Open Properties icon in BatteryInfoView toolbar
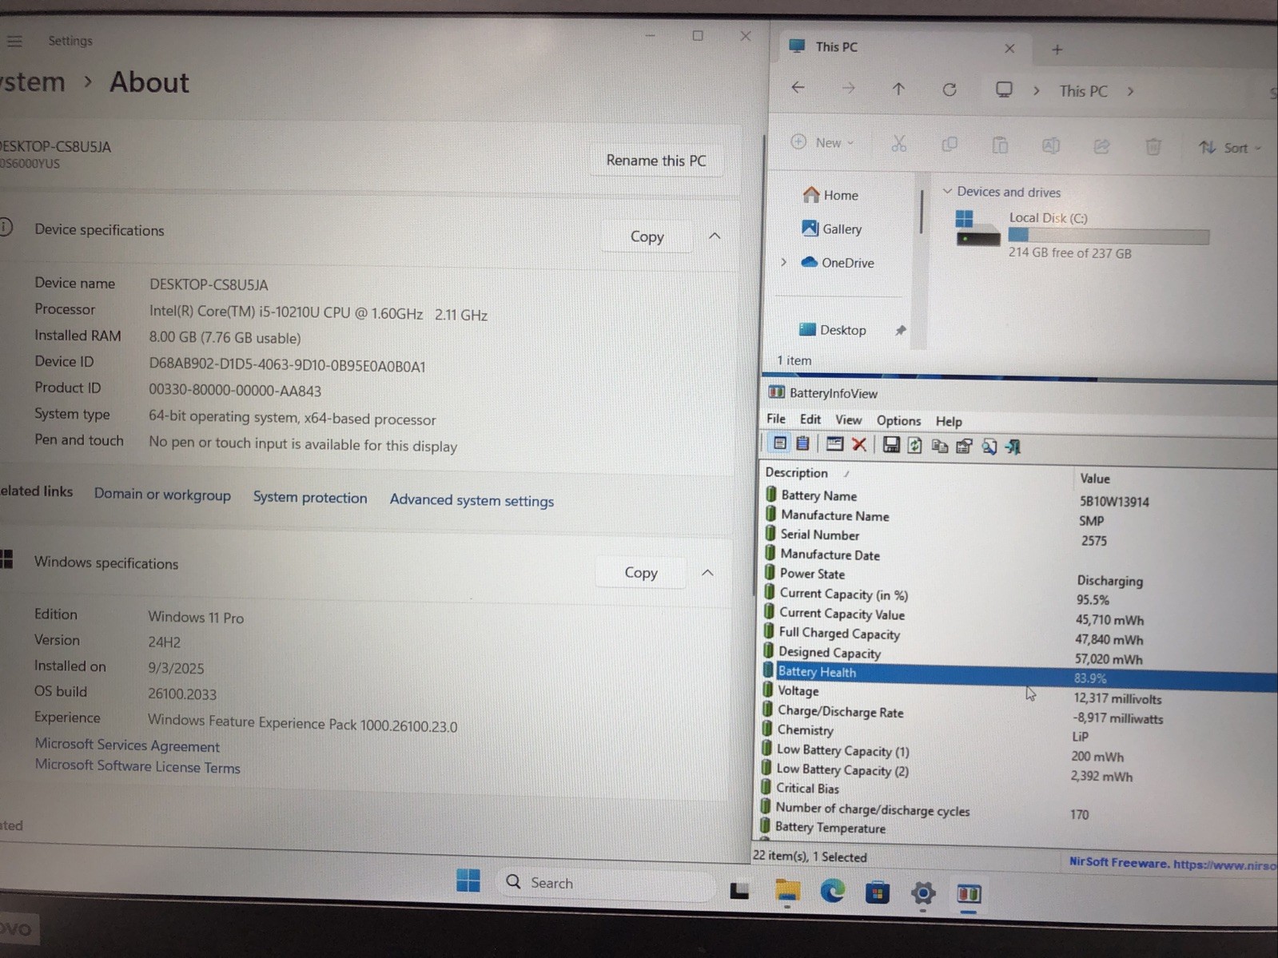Image resolution: width=1278 pixels, height=958 pixels. coord(964,446)
